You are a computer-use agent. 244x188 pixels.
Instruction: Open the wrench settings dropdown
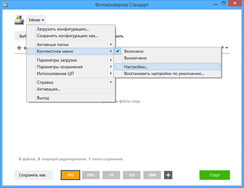(224, 48)
